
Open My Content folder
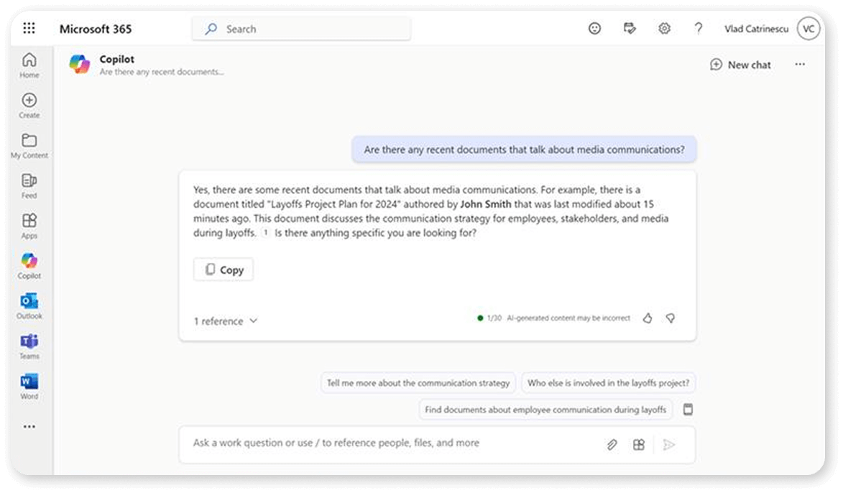click(x=29, y=146)
